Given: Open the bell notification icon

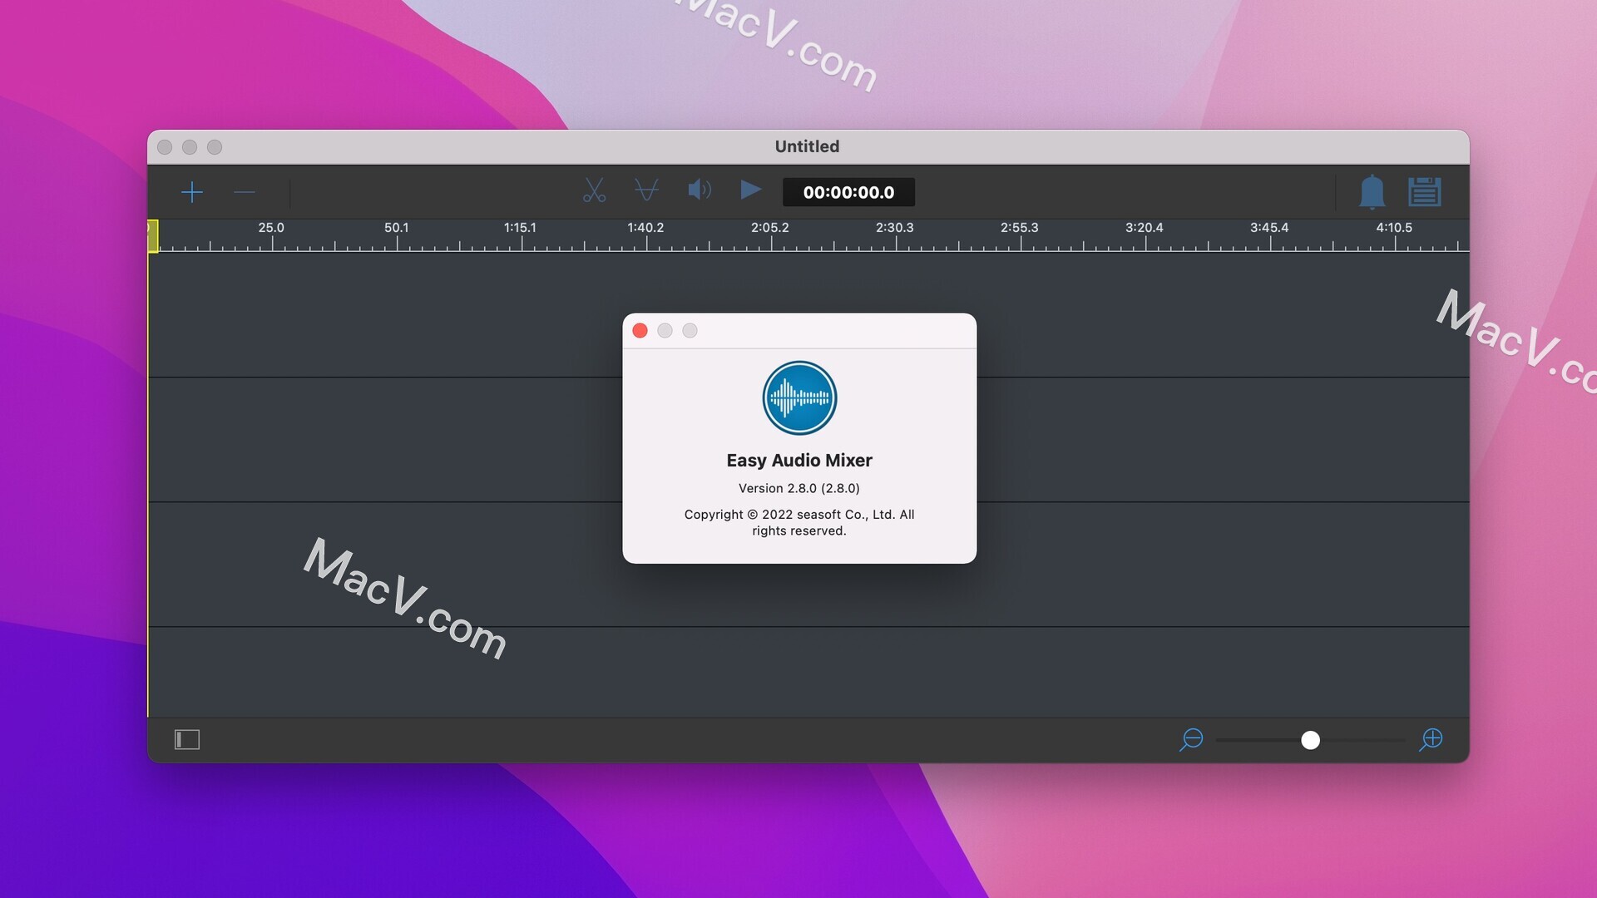Looking at the screenshot, I should [x=1372, y=192].
